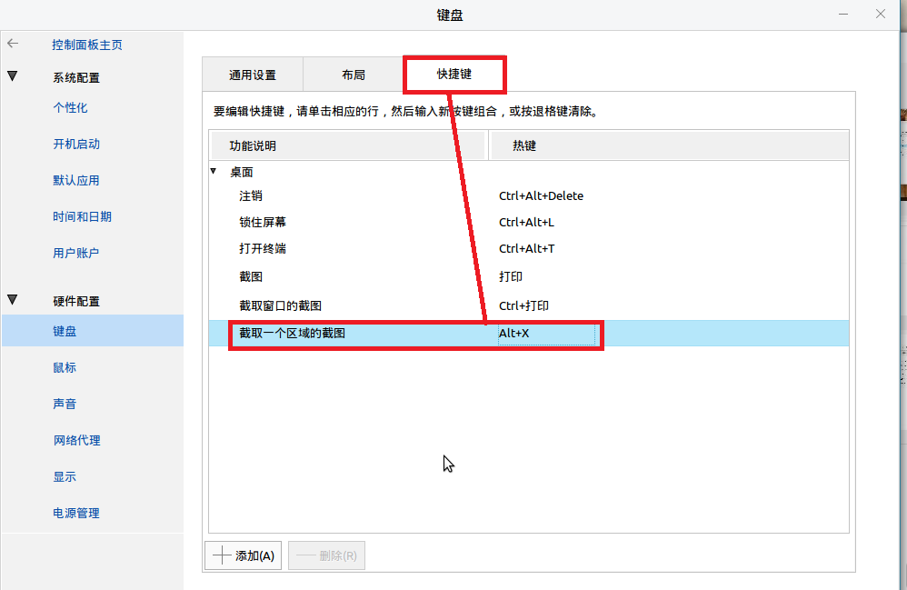
Task: Switch to the 通用设置 tab
Action: pyautogui.click(x=253, y=75)
